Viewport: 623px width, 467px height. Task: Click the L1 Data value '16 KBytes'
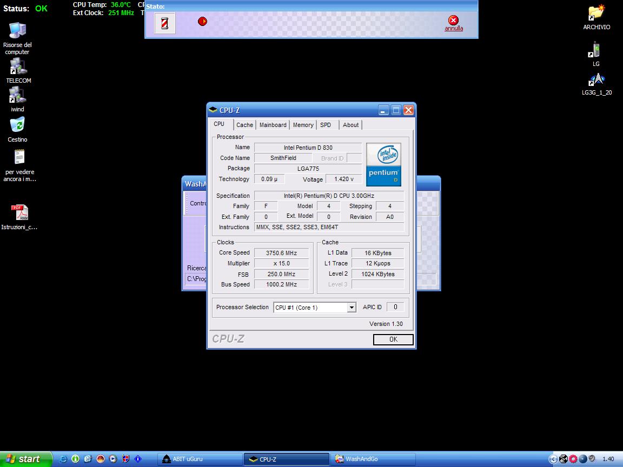click(378, 253)
